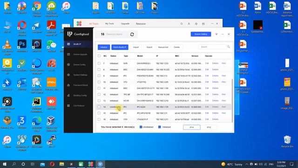This screenshot has width=298, height=168.
Task: Select the IPv4 tab
Action: 191,127
